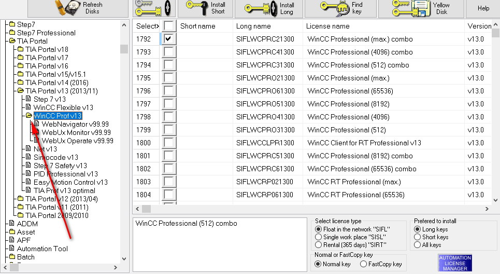Viewport: 500px width, 274px height.
Task: Select WebNavigator v99.99 tree item
Action: [75, 124]
